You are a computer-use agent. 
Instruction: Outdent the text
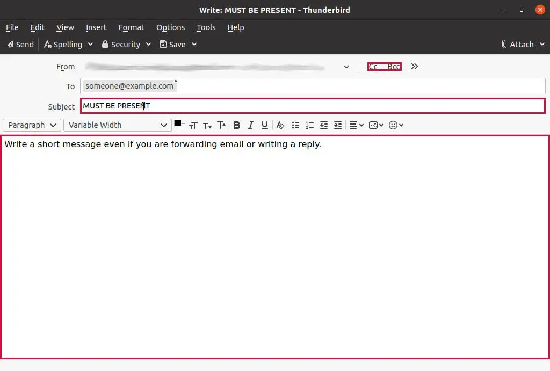[324, 125]
